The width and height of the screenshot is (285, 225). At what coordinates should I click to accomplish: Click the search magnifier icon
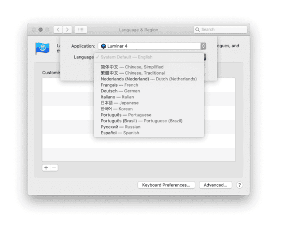coord(197,30)
